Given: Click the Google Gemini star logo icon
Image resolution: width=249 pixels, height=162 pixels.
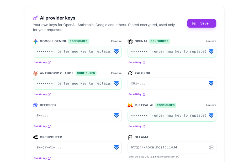Looking at the screenshot, I should 35,41.
